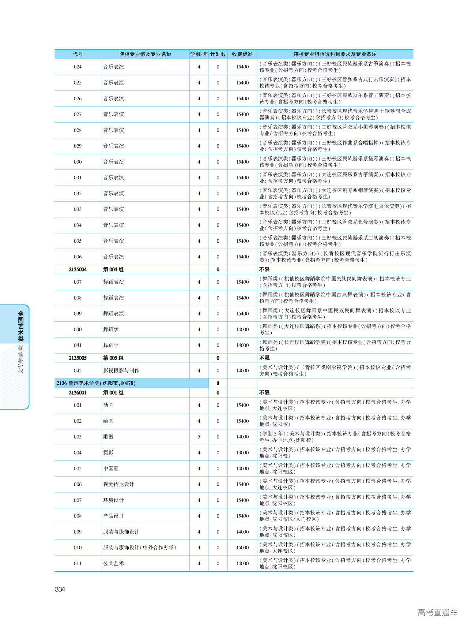This screenshot has width=468, height=627.
Task: Click the 院校专业组再选科目要求及专业备注 header
Action: coord(335,54)
